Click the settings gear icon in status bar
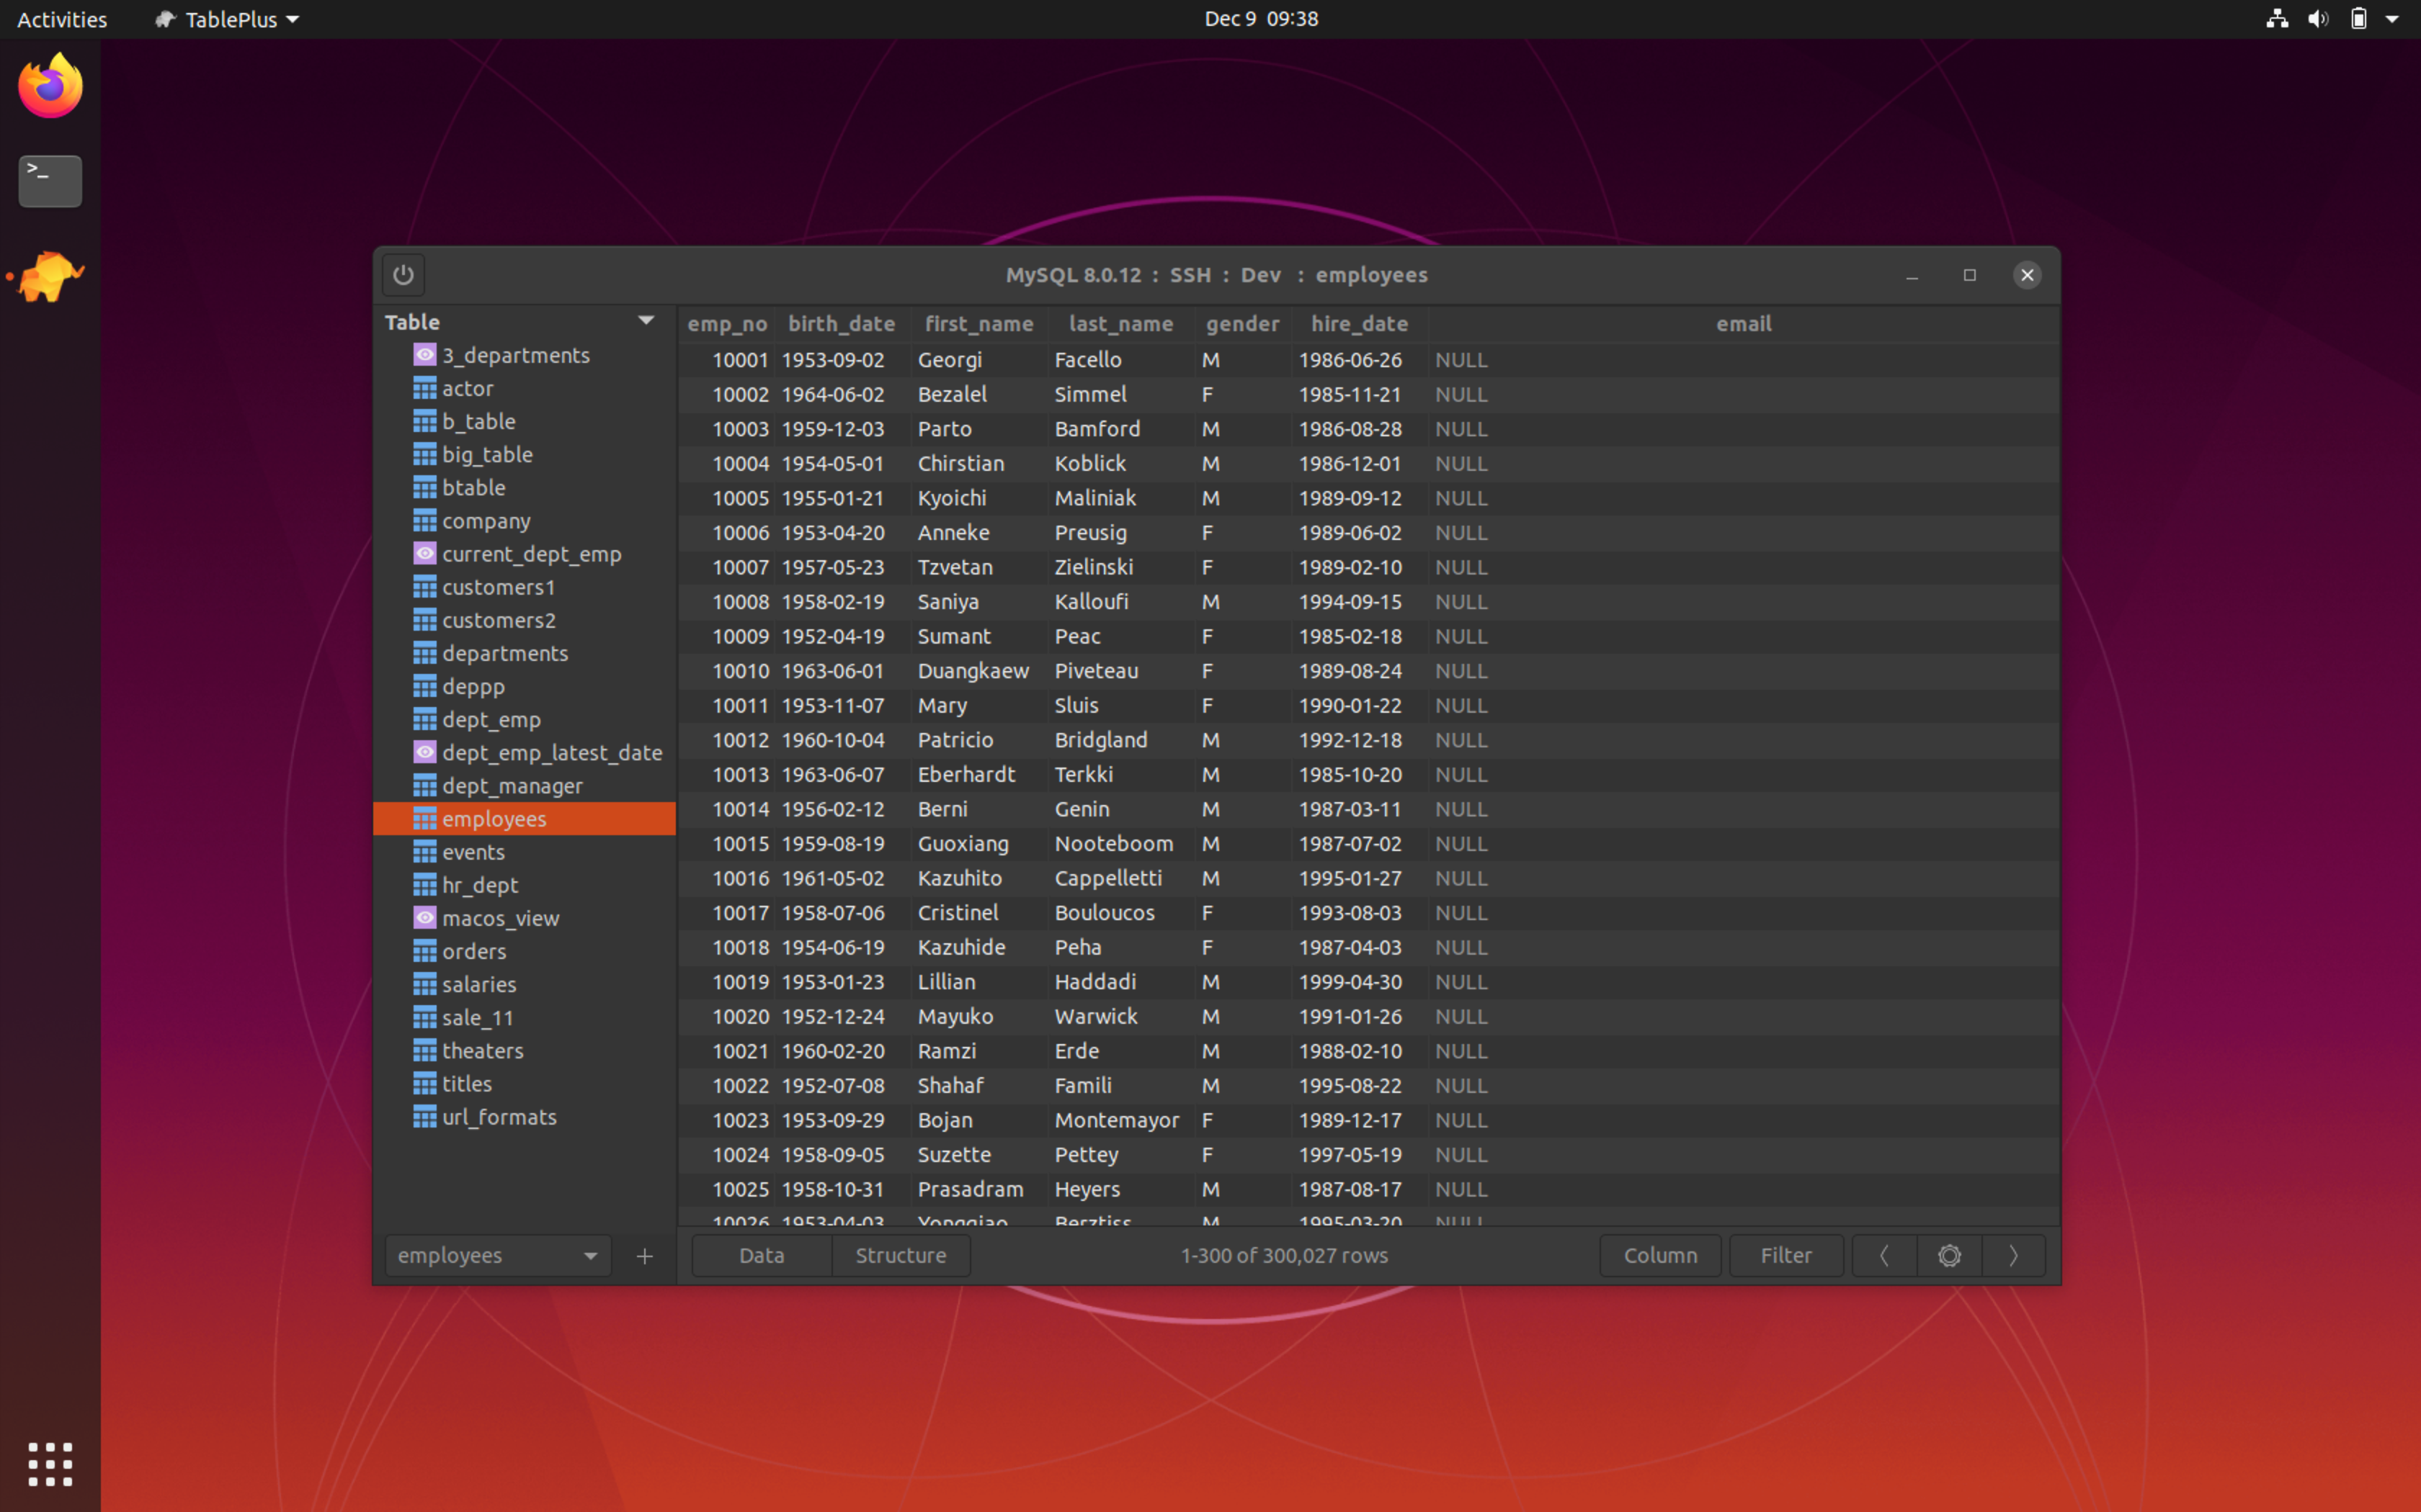Viewport: 2421px width, 1512px height. coord(1948,1254)
